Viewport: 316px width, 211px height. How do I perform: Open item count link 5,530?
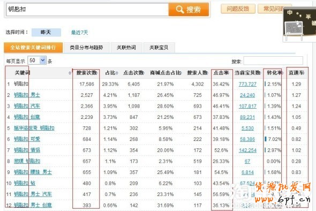tap(247, 128)
